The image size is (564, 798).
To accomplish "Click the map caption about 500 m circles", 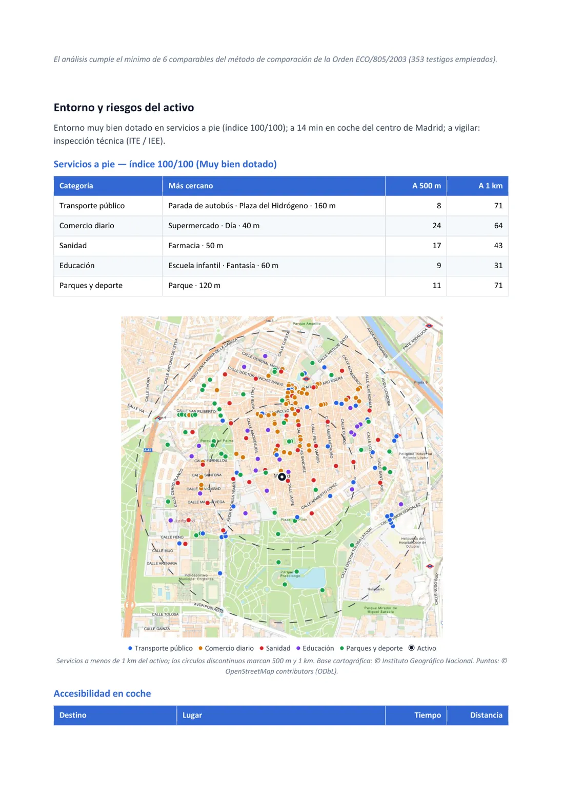I will (281, 666).
